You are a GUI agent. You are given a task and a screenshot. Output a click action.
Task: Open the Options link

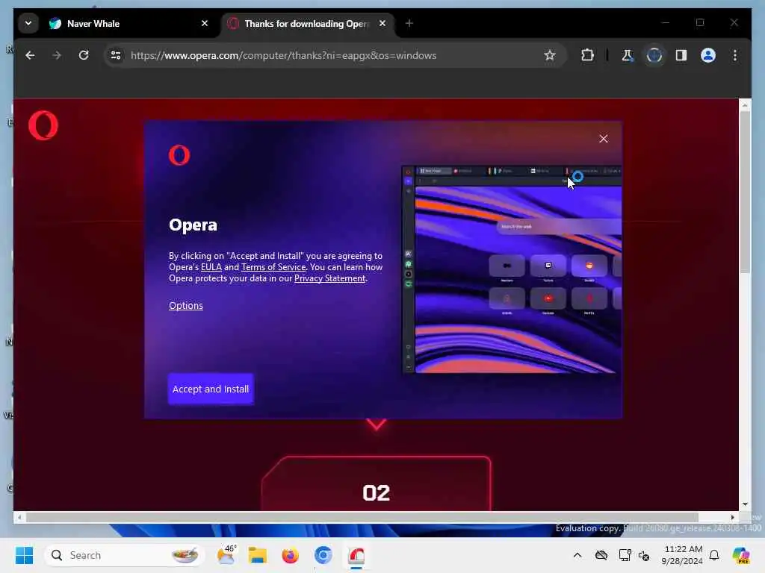186,305
